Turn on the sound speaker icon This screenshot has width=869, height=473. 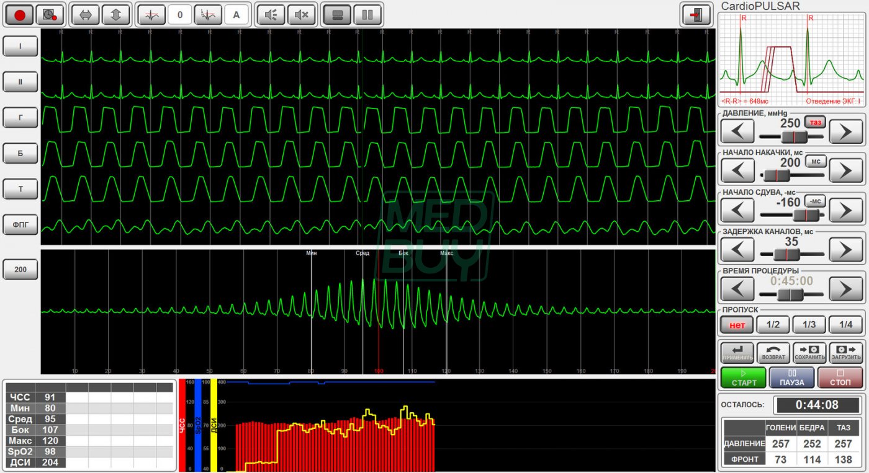[x=271, y=14]
